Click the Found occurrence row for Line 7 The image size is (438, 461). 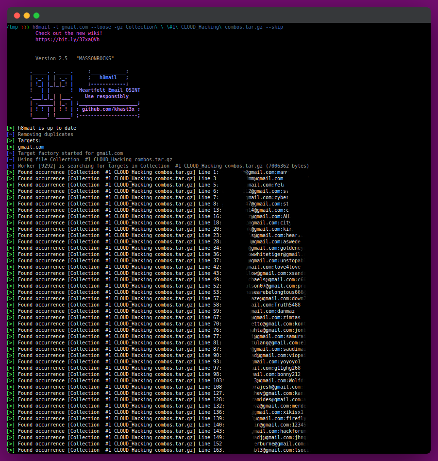click(148, 198)
